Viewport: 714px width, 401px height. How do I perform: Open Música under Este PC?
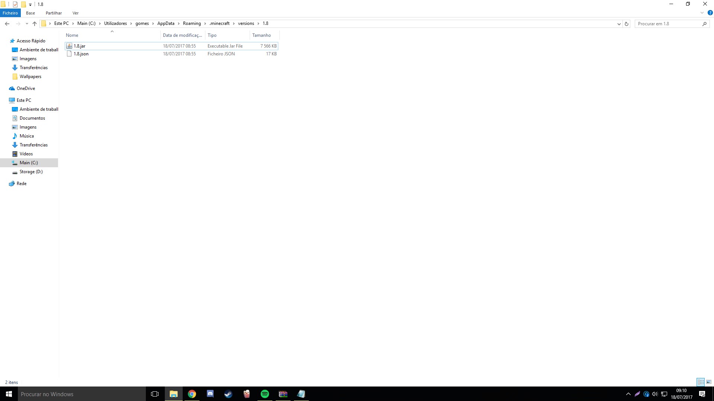pyautogui.click(x=26, y=136)
